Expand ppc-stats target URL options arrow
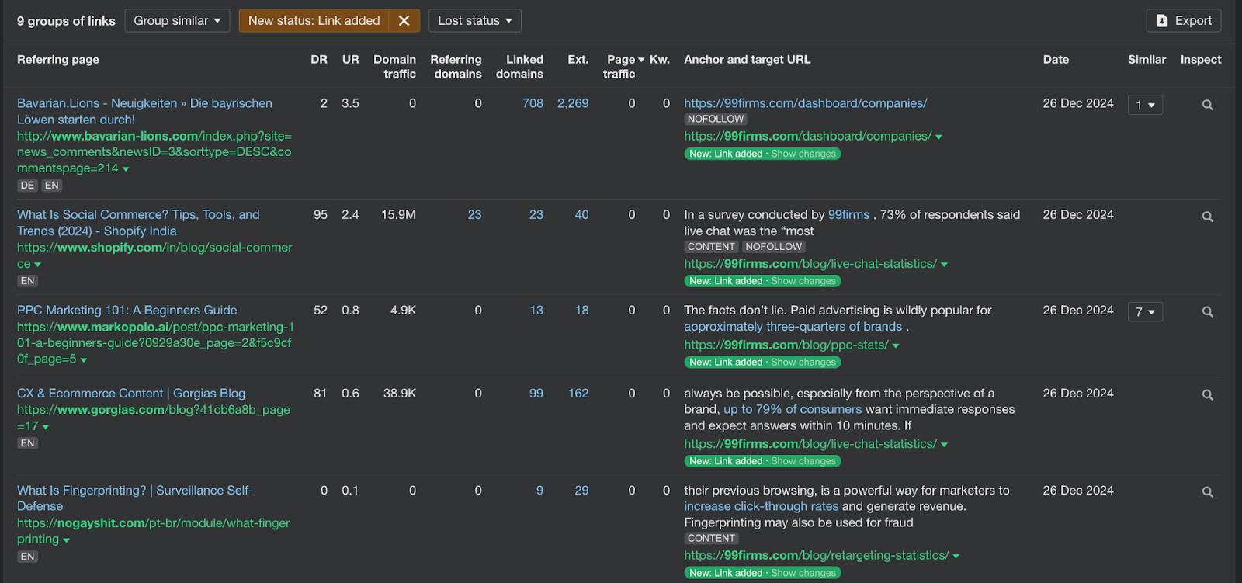The width and height of the screenshot is (1242, 583). coord(896,345)
